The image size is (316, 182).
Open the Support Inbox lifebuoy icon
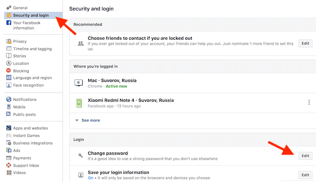pos(9,165)
